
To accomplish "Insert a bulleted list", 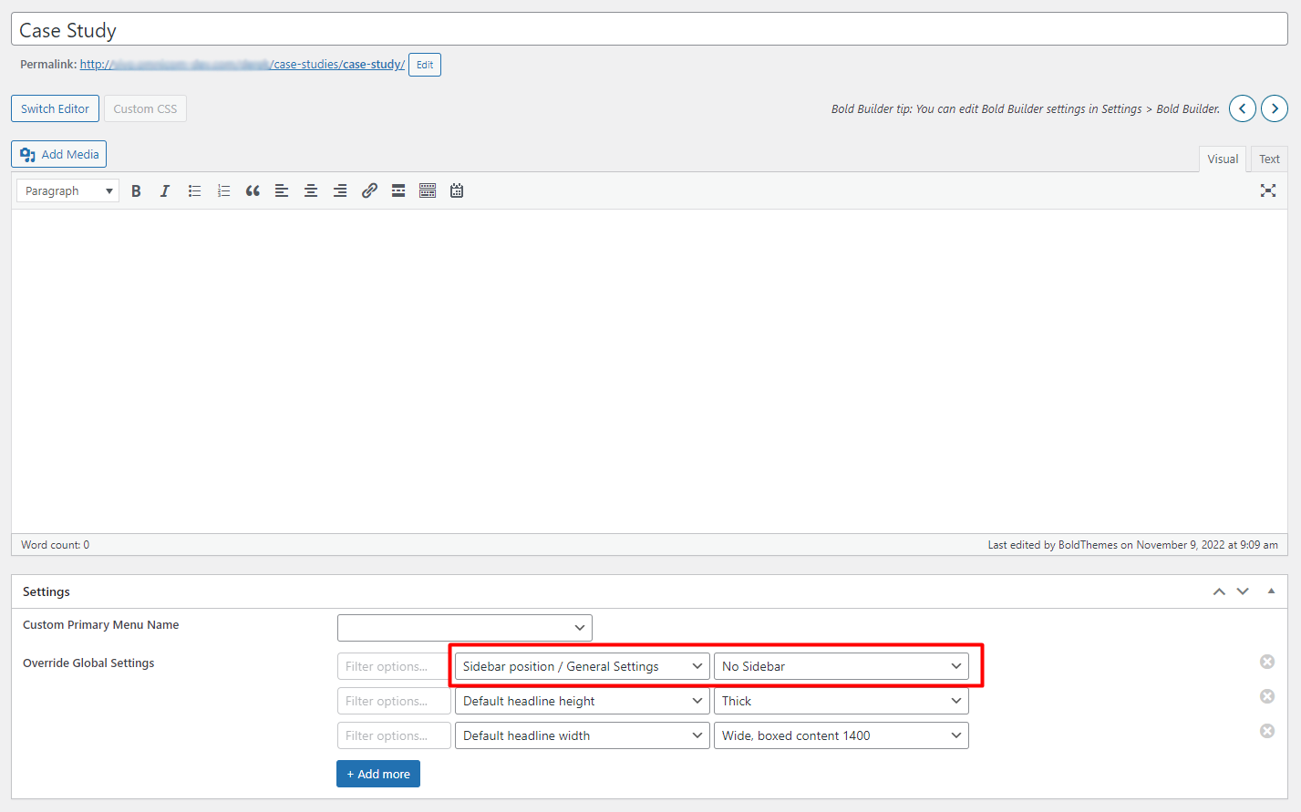I will pyautogui.click(x=194, y=190).
